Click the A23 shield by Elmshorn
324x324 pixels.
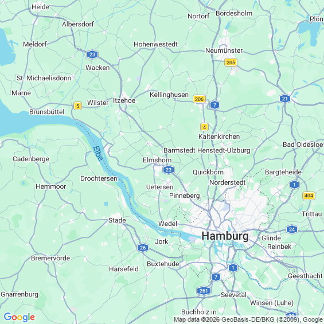169,170
